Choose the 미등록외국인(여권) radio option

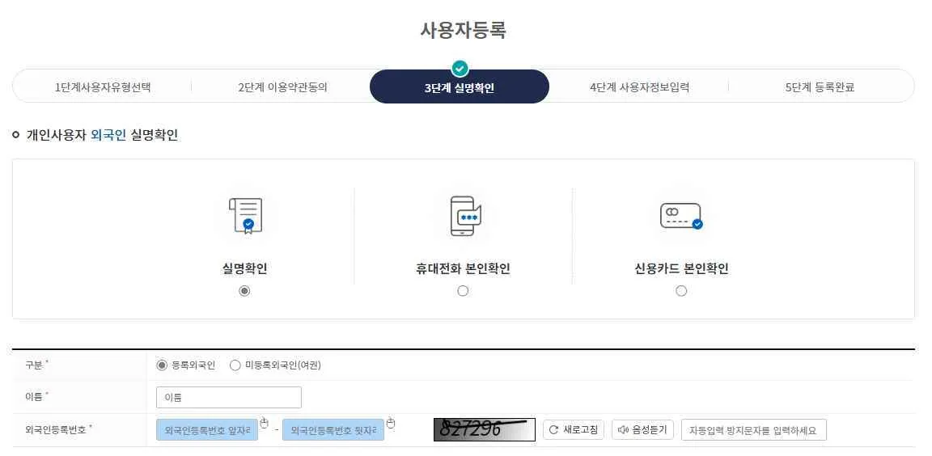click(x=235, y=365)
